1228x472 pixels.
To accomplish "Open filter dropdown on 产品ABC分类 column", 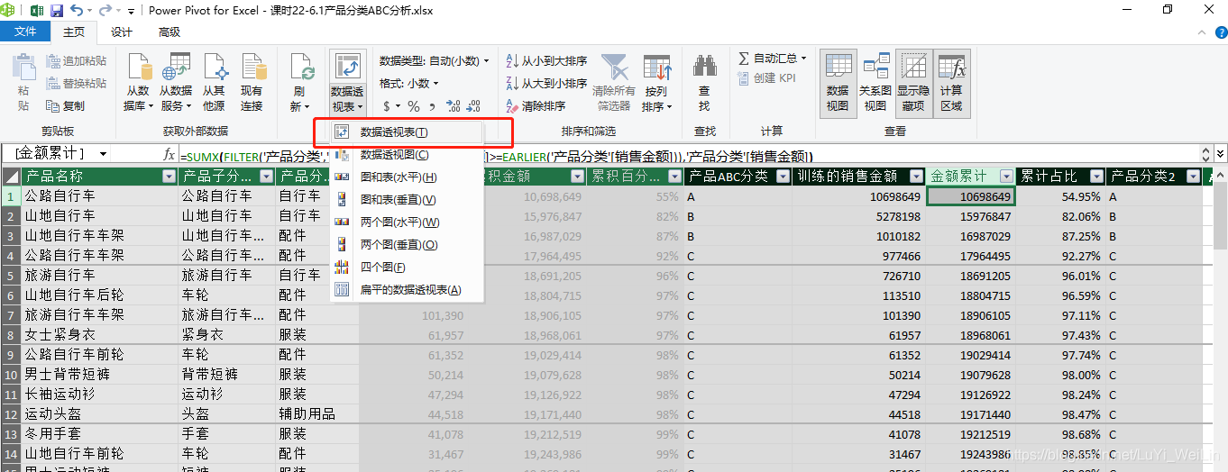I will (783, 177).
